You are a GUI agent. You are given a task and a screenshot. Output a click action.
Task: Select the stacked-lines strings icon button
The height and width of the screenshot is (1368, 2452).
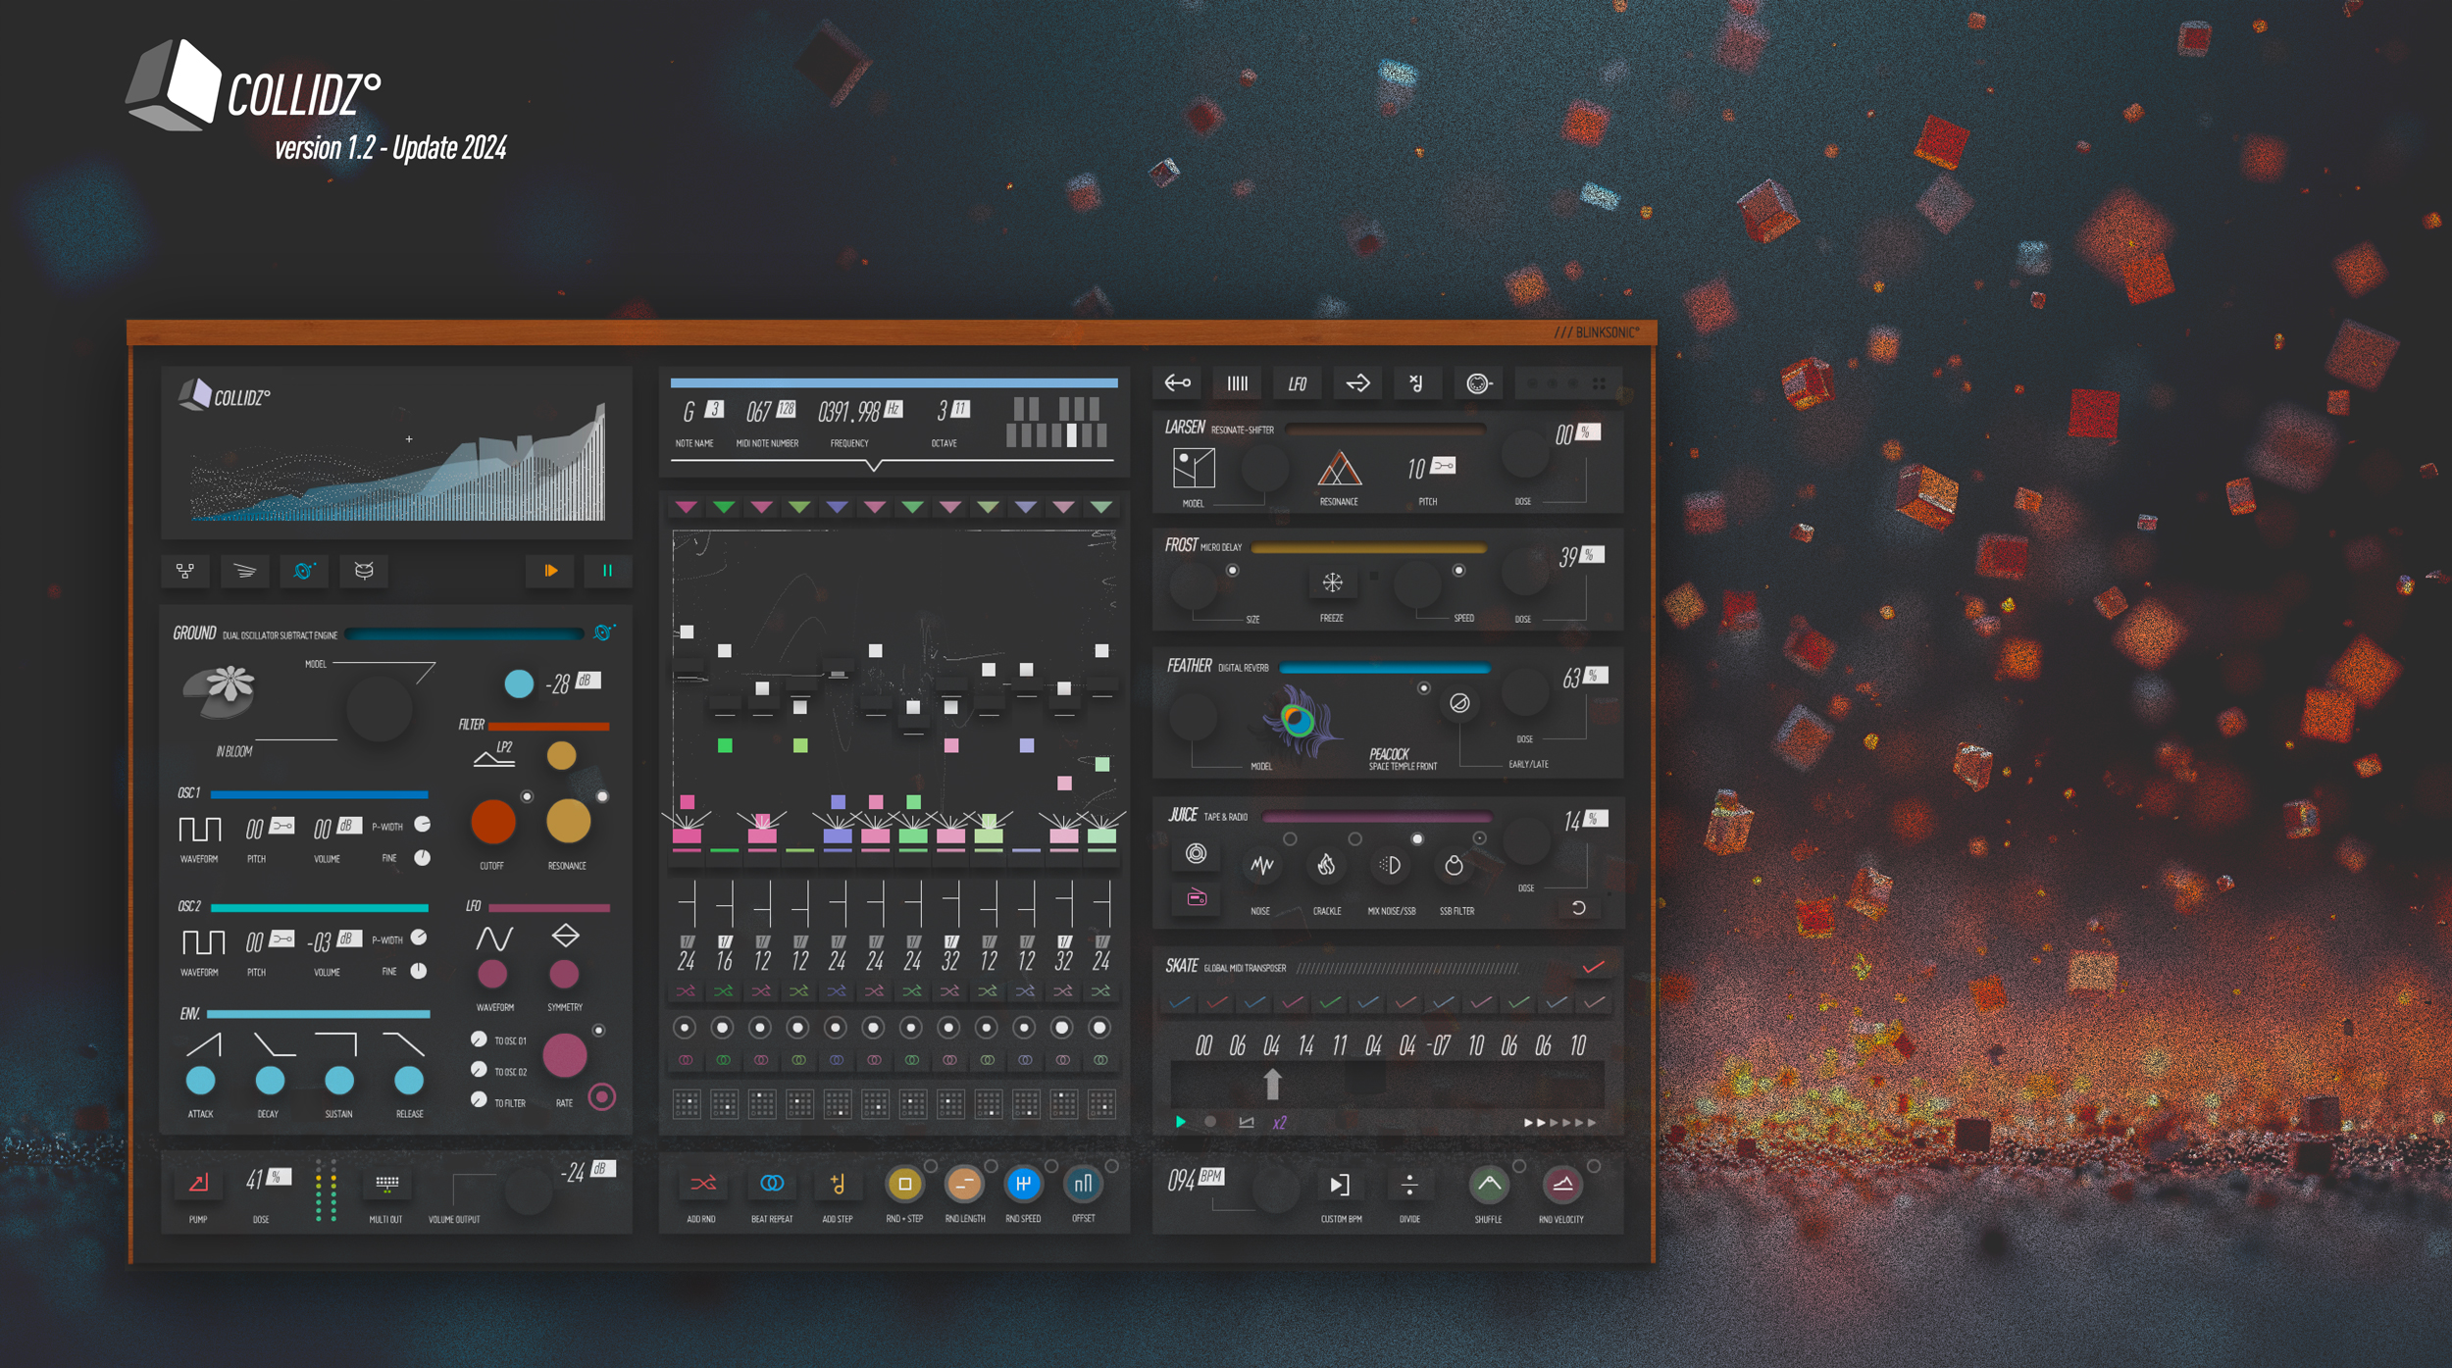click(x=245, y=571)
